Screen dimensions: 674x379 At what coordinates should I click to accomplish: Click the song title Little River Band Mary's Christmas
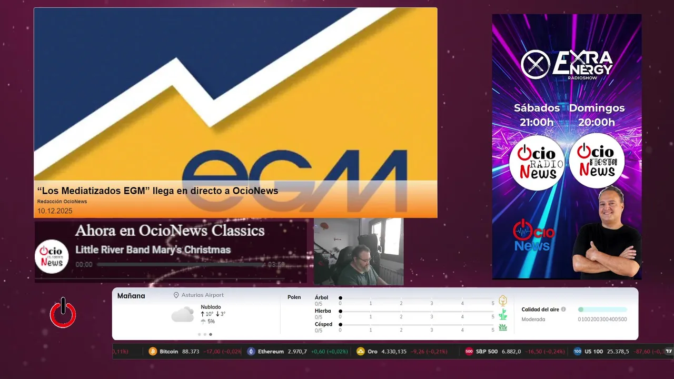153,250
